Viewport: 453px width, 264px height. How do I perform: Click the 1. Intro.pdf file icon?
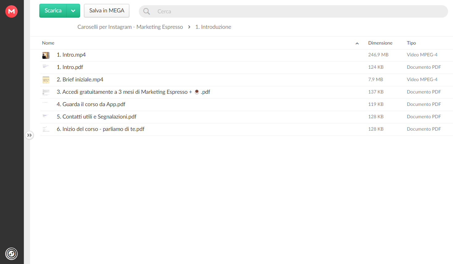point(46,66)
